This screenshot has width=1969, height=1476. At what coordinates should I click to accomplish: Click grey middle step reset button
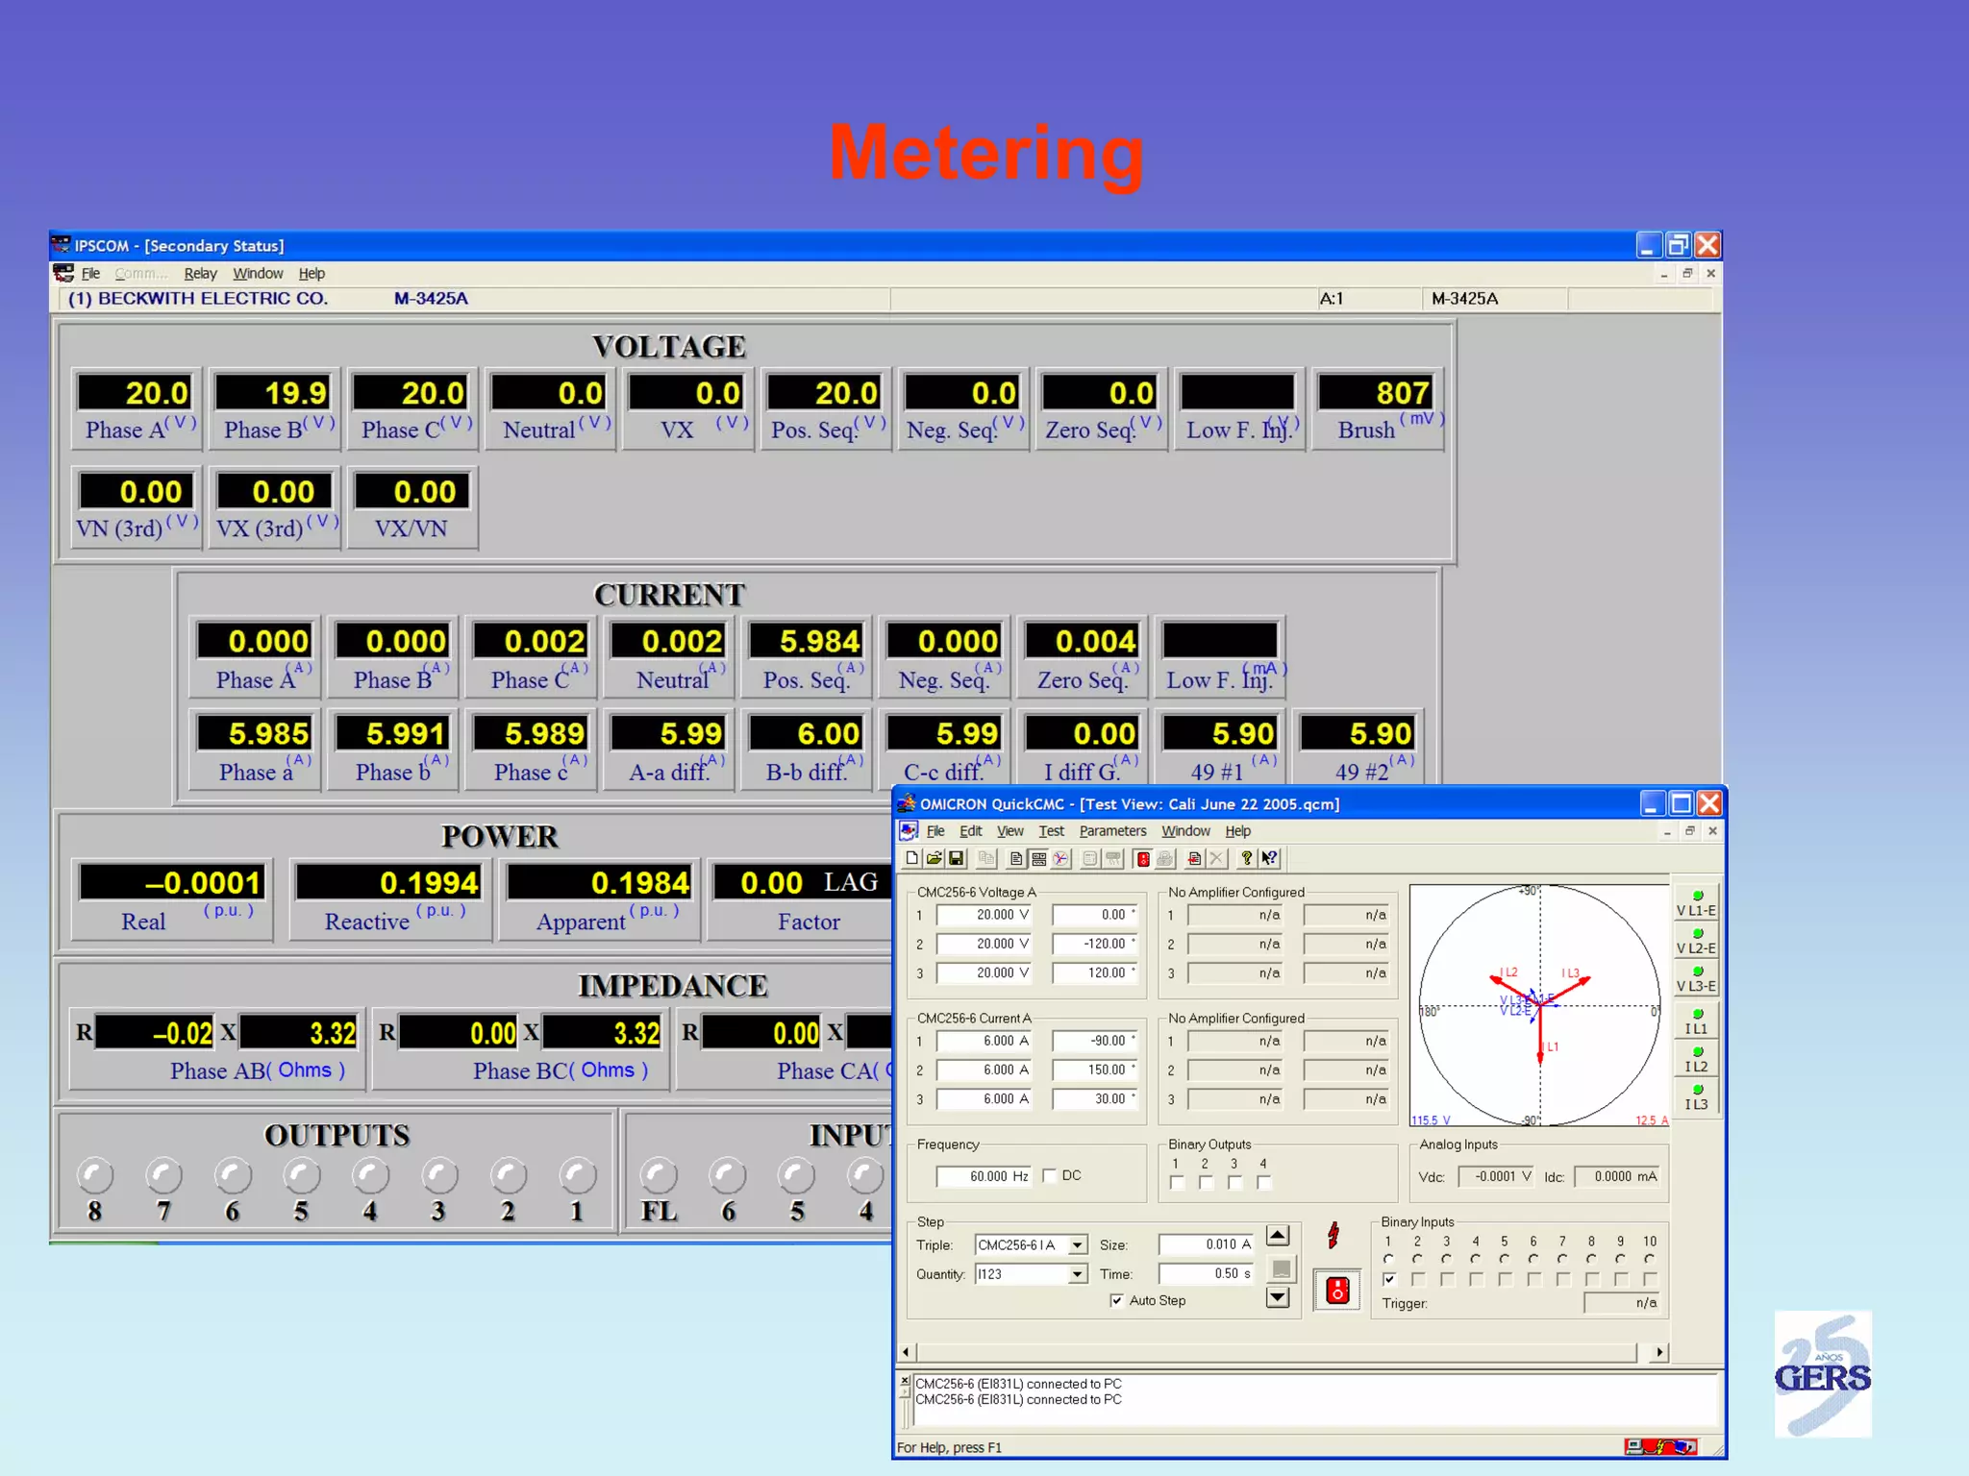tap(1281, 1268)
